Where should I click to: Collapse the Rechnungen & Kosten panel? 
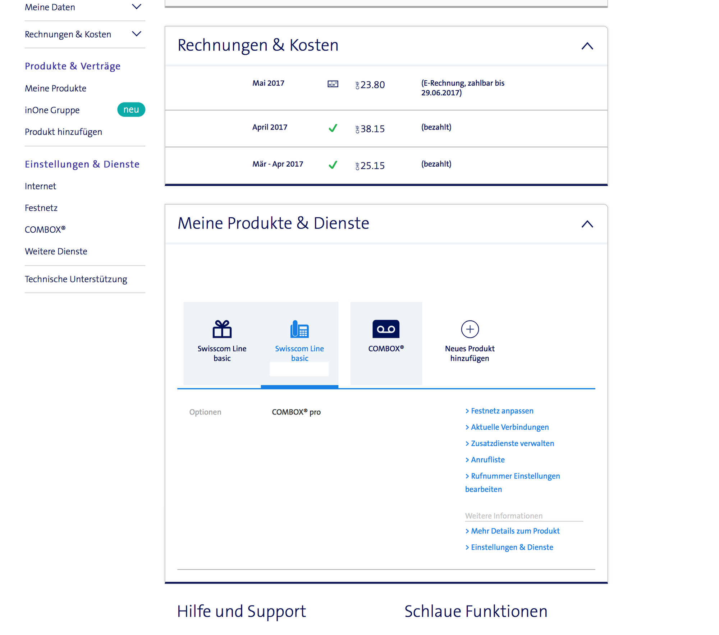[587, 46]
